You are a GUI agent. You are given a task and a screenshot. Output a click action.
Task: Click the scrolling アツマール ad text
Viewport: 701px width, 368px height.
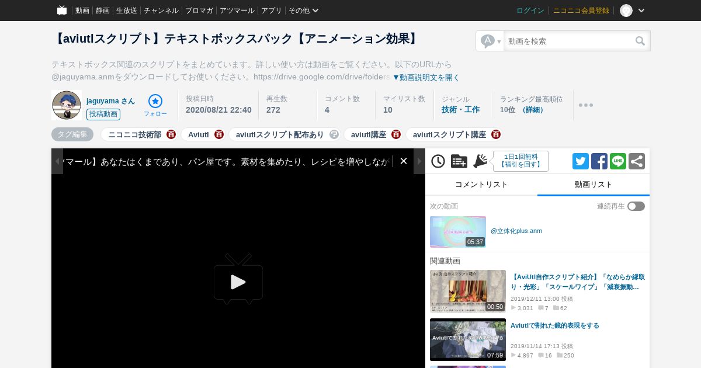pos(227,161)
